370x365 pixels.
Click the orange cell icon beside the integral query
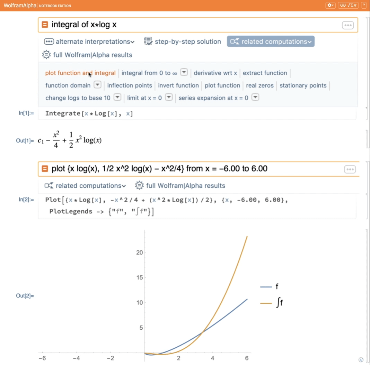45,25
